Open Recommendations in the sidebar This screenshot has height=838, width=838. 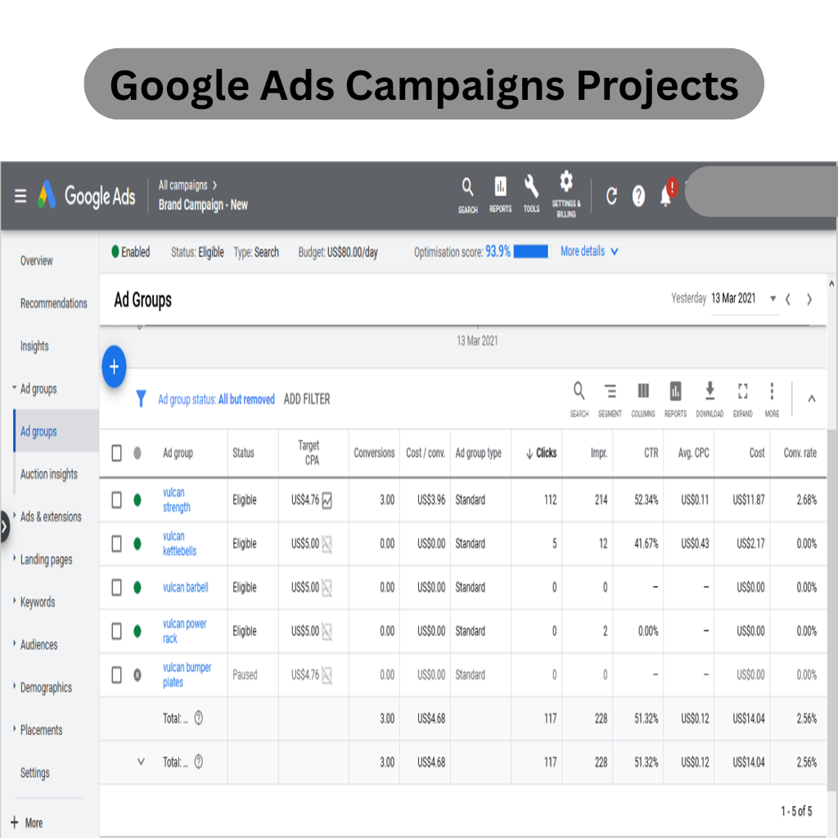click(53, 304)
